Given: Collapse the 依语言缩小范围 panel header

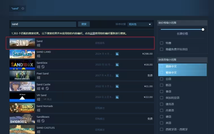Looking at the screenshot, I should pos(182,60).
